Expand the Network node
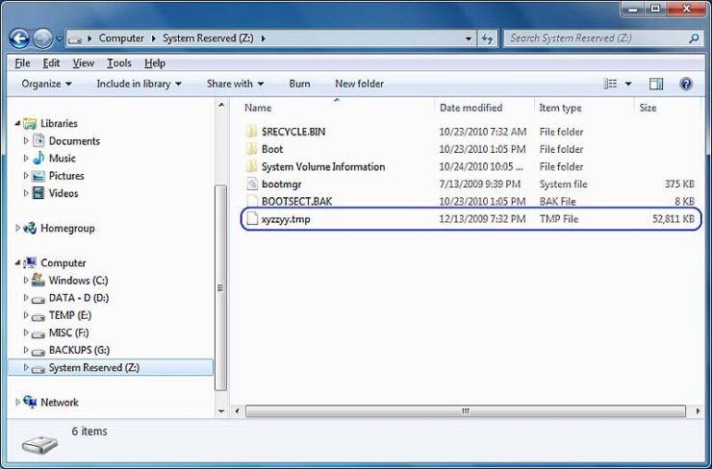 tap(17, 403)
